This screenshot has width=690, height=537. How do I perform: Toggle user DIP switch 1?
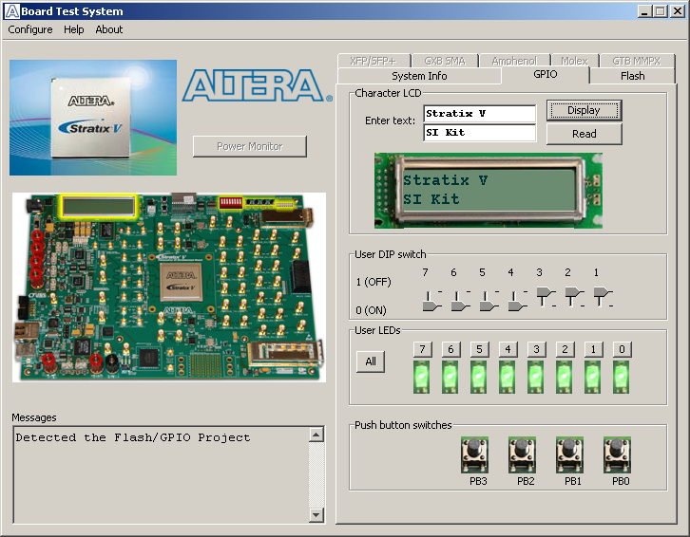click(604, 297)
